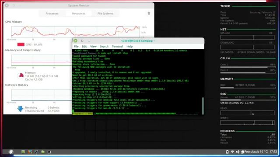Image resolution: width=280 pixels, height=157 pixels.
Task: Click the tuxed@tuxed-Compaq terminal title
Action: (138, 41)
